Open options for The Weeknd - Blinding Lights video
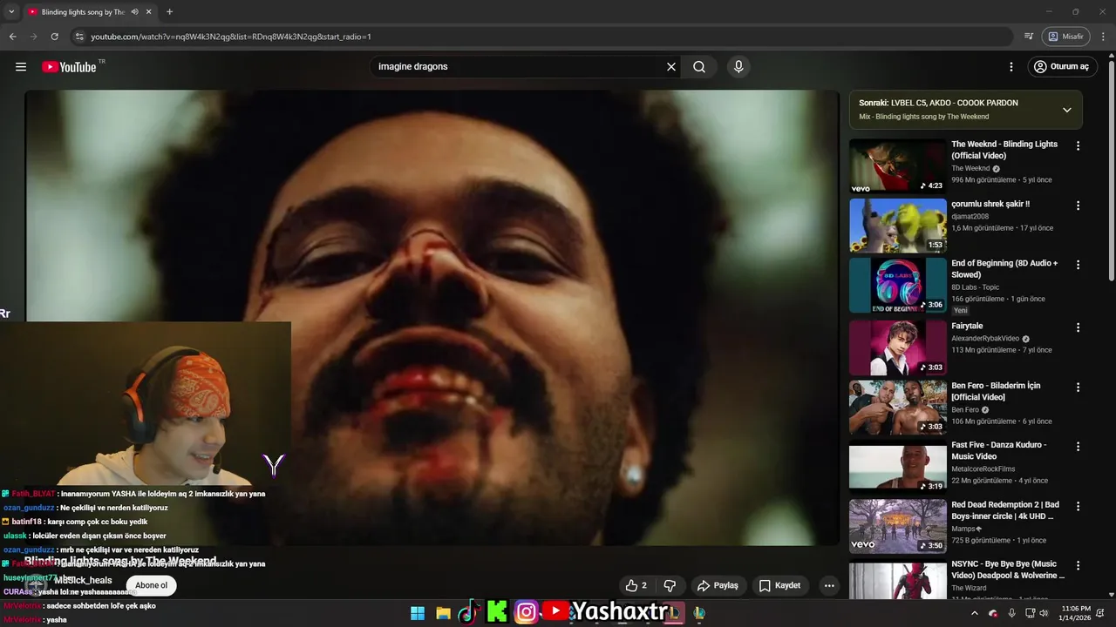Viewport: 1116px width, 627px height. pyautogui.click(x=1078, y=146)
